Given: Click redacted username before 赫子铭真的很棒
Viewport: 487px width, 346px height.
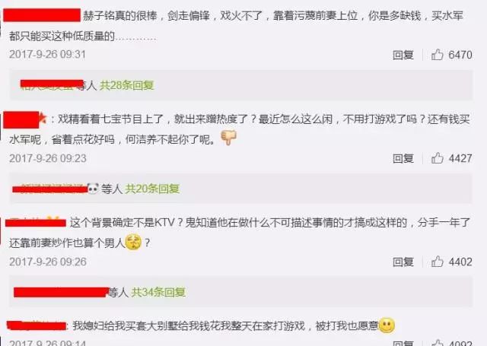Looking at the screenshot, I should pos(42,15).
